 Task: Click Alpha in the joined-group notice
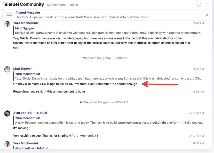click(84, 102)
